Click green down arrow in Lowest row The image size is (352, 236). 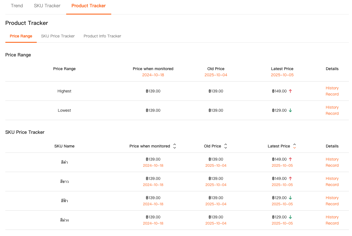(290, 110)
